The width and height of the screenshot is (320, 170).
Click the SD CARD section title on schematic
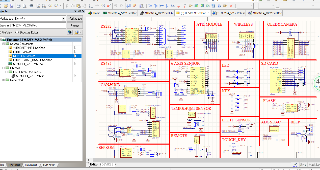click(x=270, y=63)
